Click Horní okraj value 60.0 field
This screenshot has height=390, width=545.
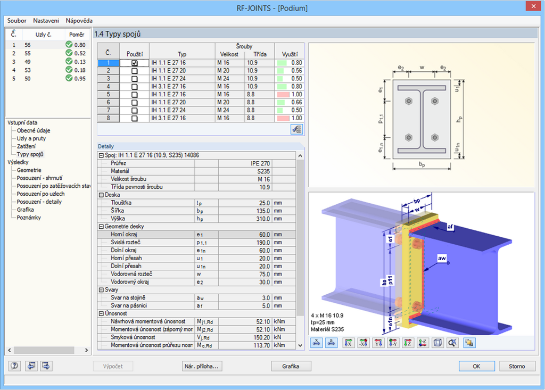(x=245, y=235)
